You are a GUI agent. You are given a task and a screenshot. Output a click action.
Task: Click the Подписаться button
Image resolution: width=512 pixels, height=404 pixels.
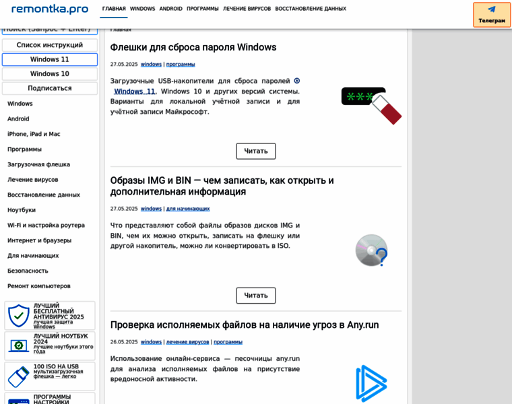[x=50, y=88]
